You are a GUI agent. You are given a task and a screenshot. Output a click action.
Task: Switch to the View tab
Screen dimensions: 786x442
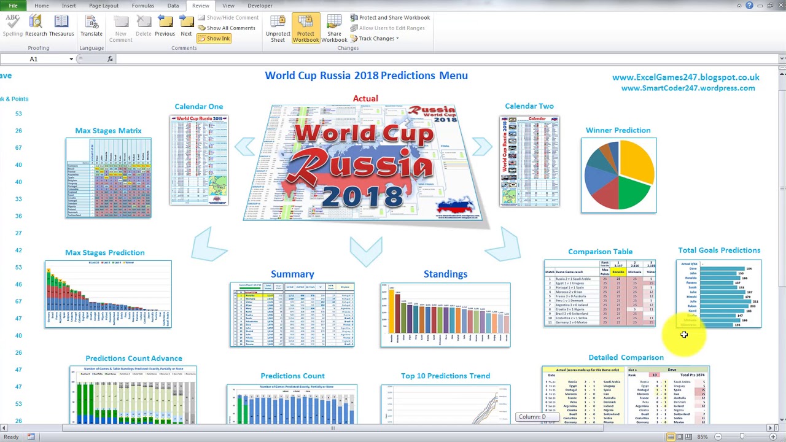[228, 6]
